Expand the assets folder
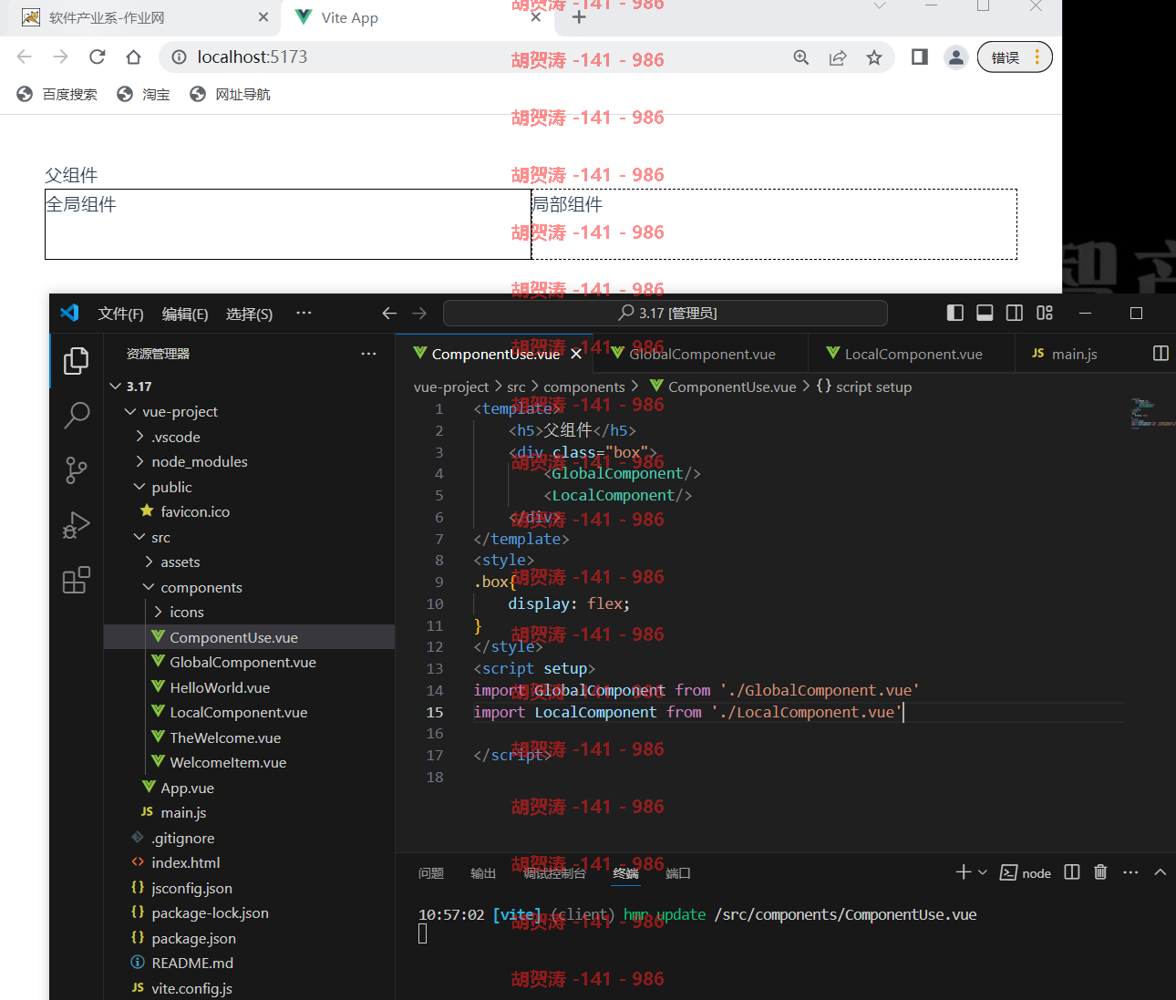Viewport: 1176px width, 1000px height. click(249, 562)
